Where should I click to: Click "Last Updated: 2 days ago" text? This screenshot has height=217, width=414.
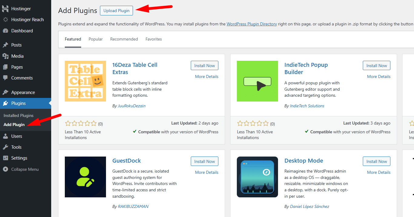point(195,123)
